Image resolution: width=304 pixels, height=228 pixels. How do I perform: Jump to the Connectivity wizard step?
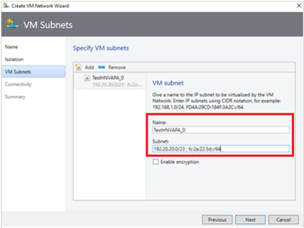click(18, 84)
